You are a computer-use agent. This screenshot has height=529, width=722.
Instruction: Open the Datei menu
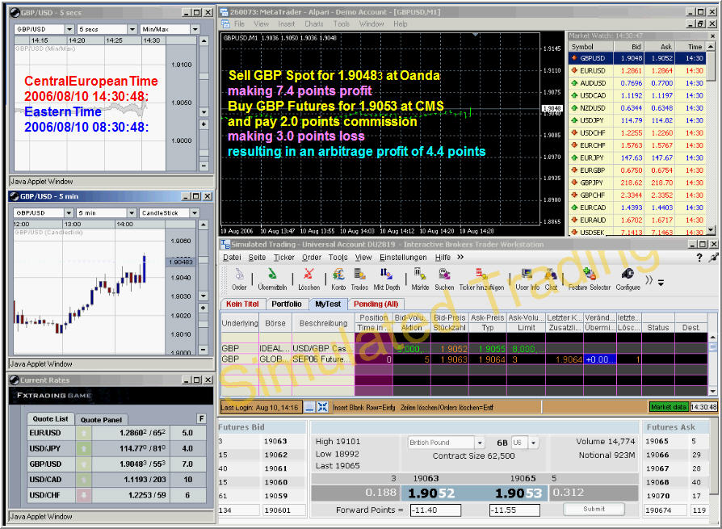pyautogui.click(x=232, y=258)
